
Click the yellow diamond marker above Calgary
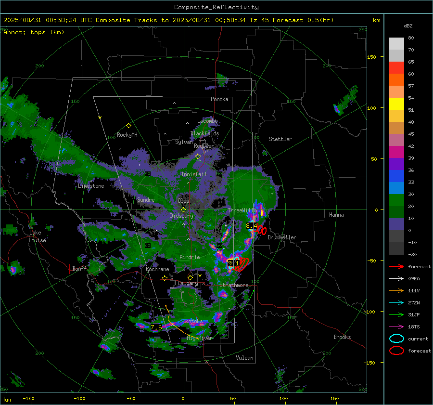tap(190, 277)
